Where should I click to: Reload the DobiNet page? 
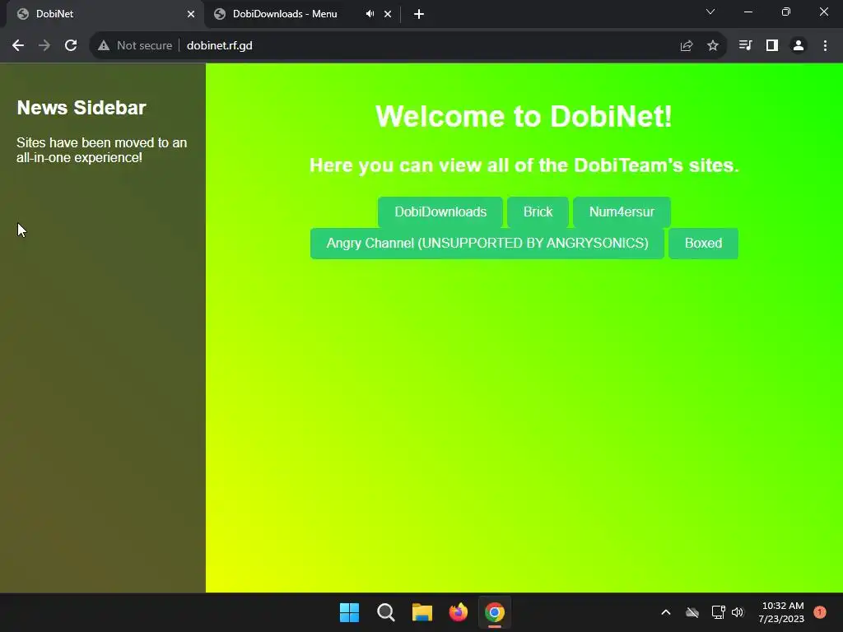point(71,46)
